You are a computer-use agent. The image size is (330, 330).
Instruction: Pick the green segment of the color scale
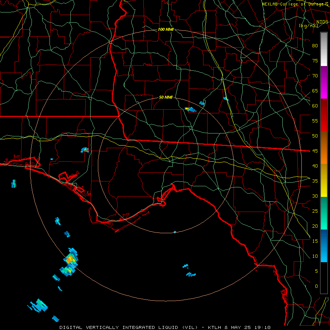point(324,213)
